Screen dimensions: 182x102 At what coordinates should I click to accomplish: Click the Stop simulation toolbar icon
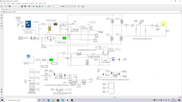pyautogui.click(x=45, y=6)
